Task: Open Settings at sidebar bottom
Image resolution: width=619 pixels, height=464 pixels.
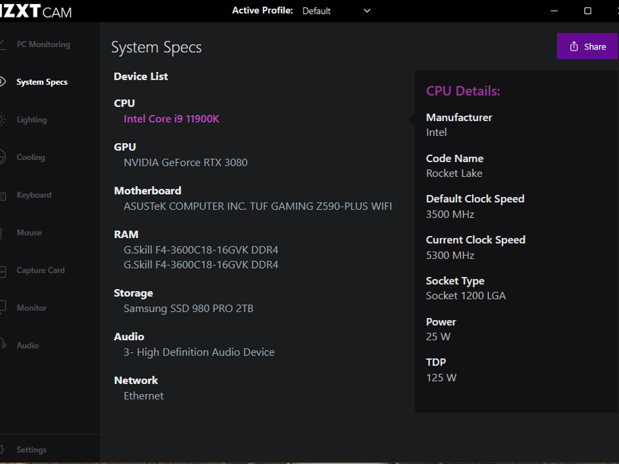Action: click(31, 449)
